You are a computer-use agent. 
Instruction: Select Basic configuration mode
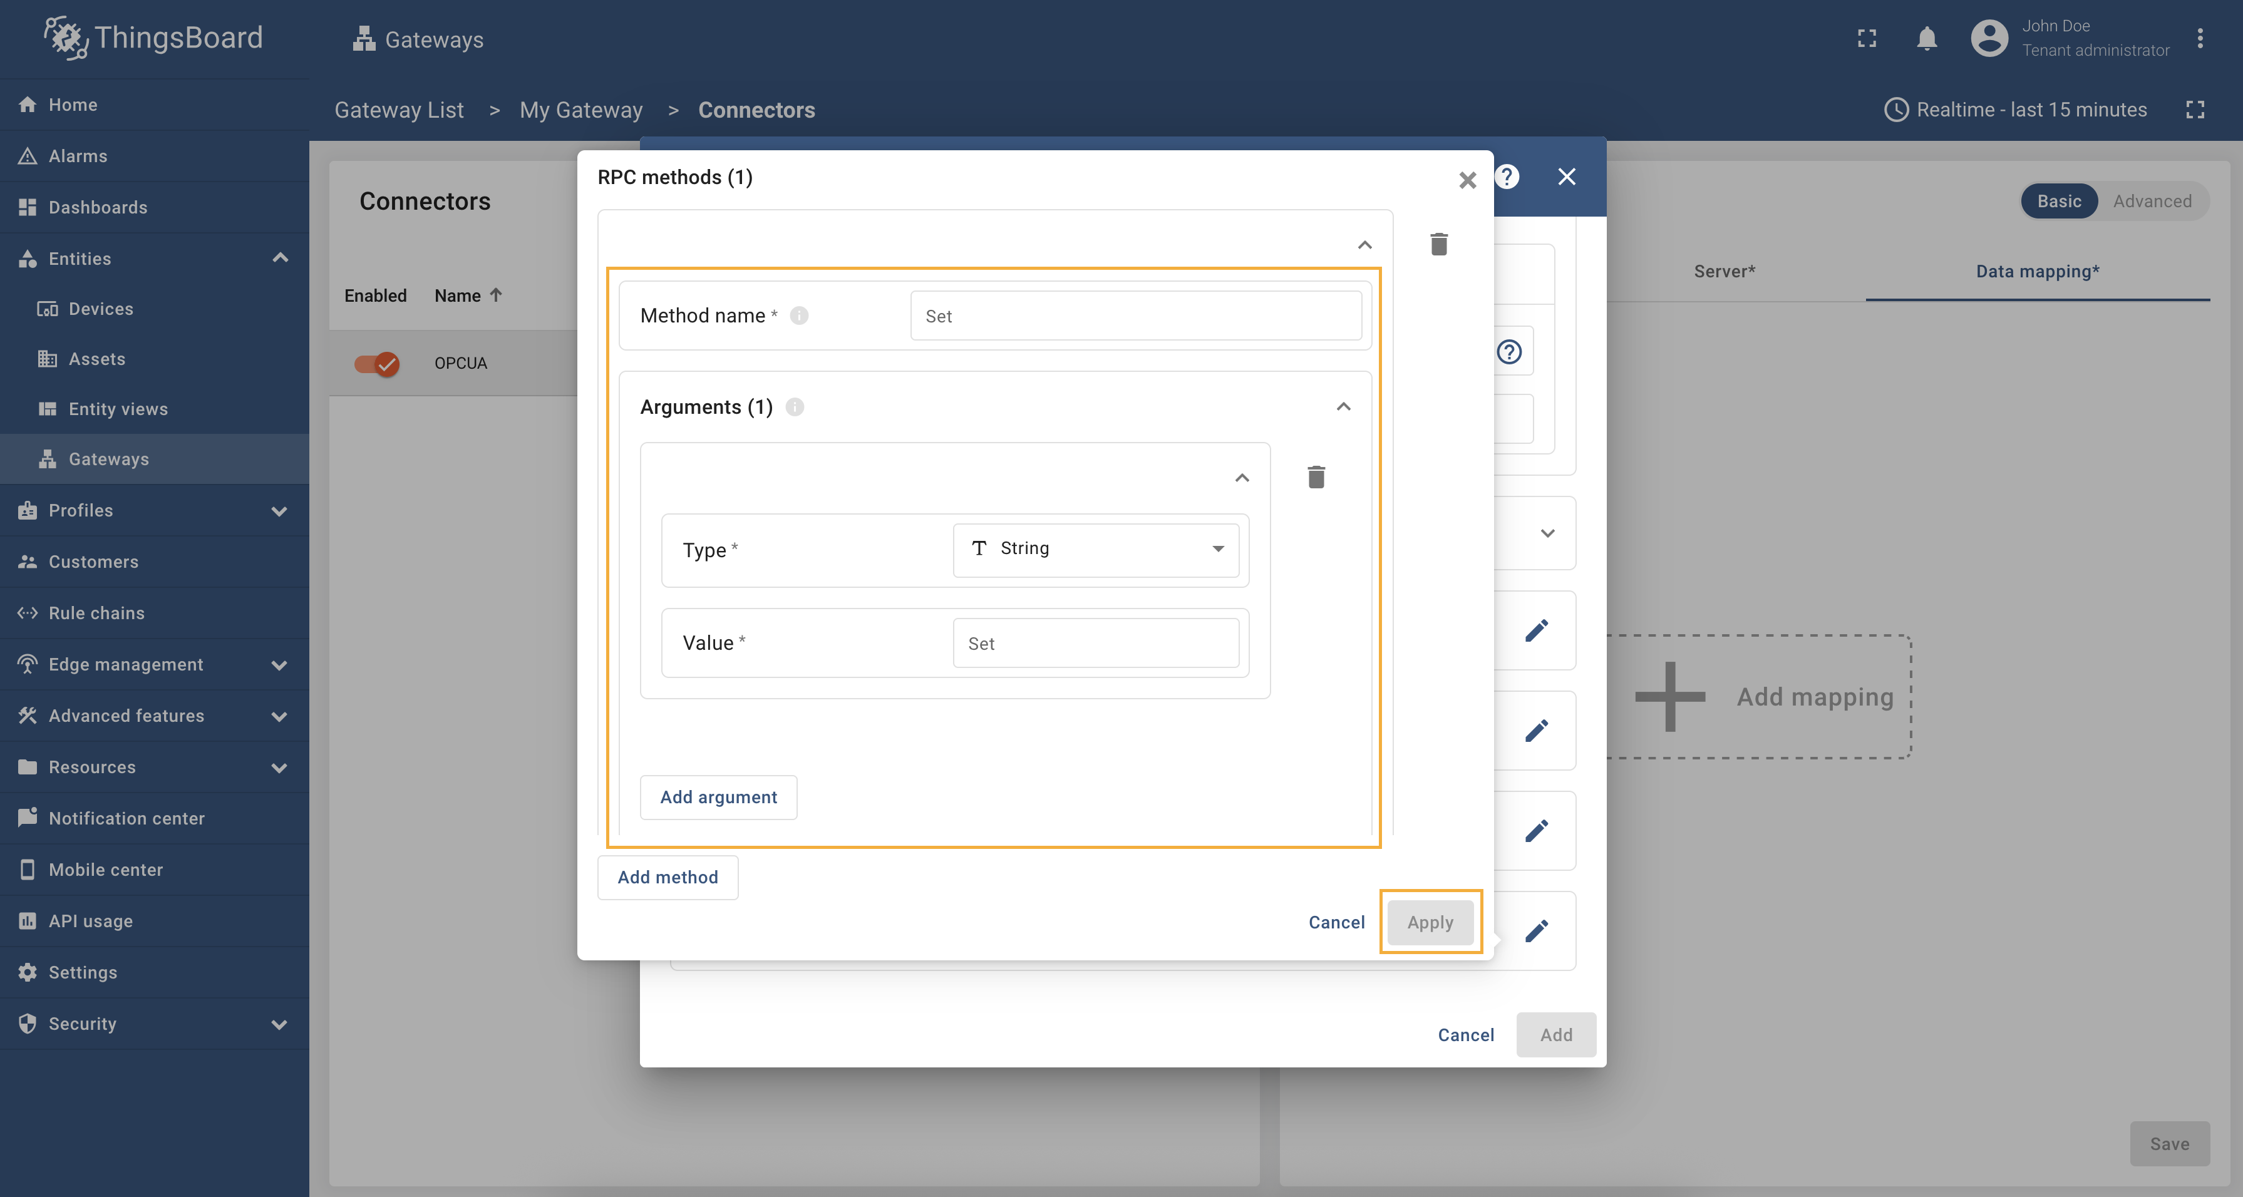(2058, 201)
